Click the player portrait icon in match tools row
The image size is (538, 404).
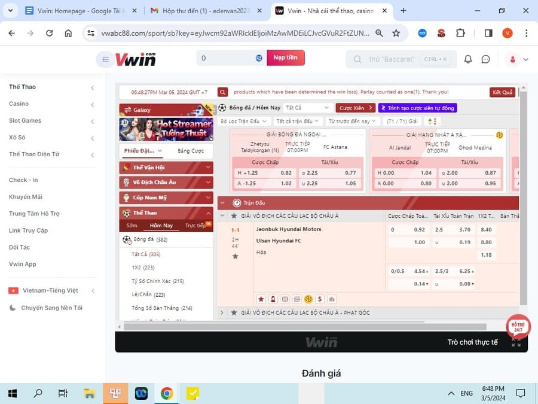tap(273, 299)
